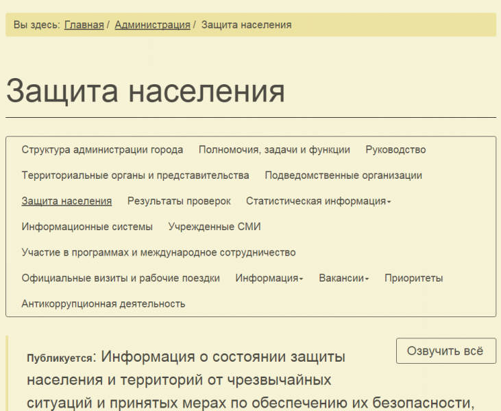The height and width of the screenshot is (411, 501).
Task: Open the Администрация breadcrumb link
Action: point(152,25)
